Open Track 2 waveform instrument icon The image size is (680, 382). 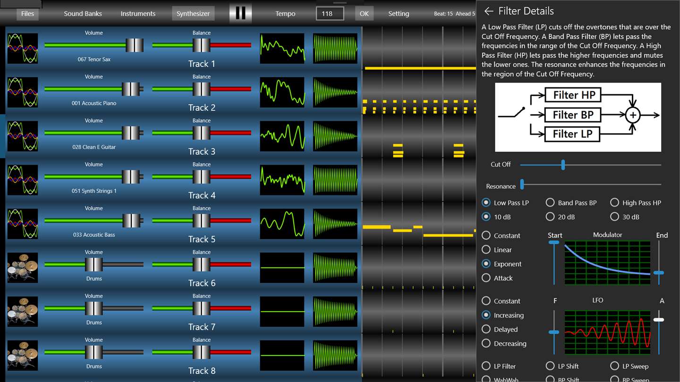tap(23, 92)
